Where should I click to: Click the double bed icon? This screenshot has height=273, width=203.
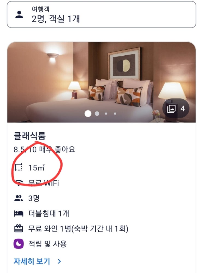tap(18, 214)
